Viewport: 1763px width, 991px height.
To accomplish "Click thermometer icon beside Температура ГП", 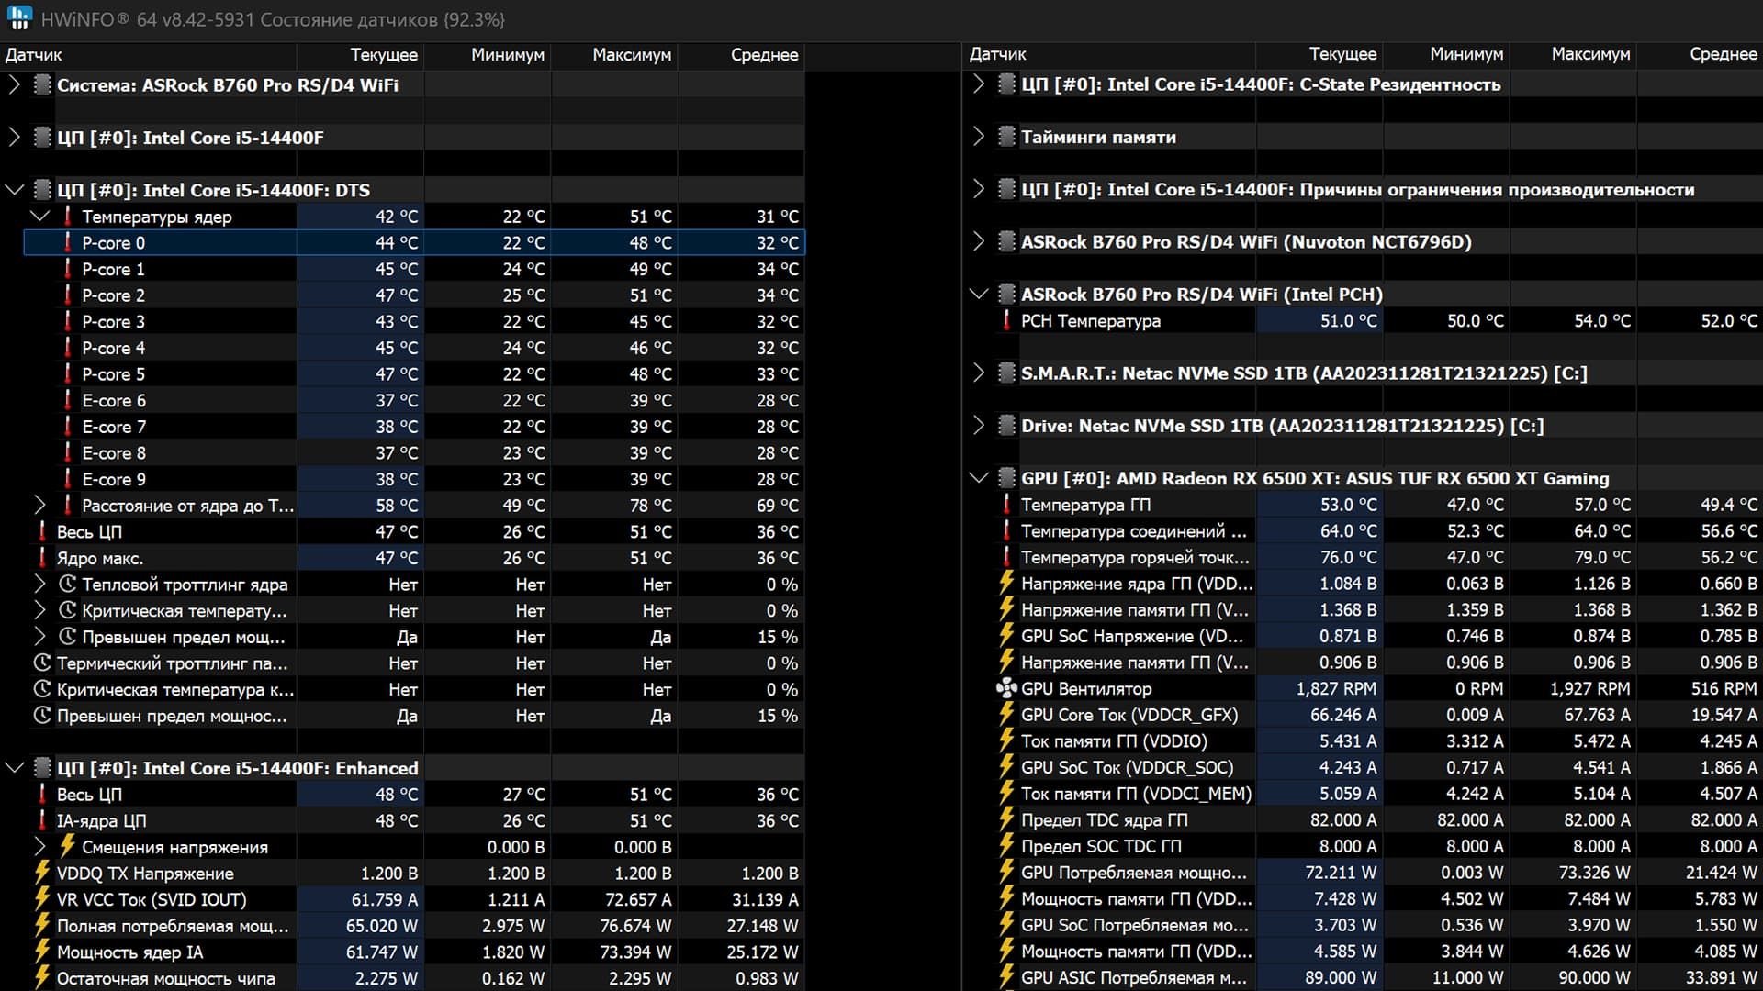I will pos(1006,505).
